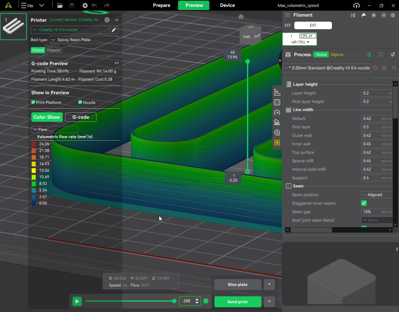Disable Staggered inner seams checkbox
Image resolution: width=399 pixels, height=312 pixels.
tap(364, 203)
